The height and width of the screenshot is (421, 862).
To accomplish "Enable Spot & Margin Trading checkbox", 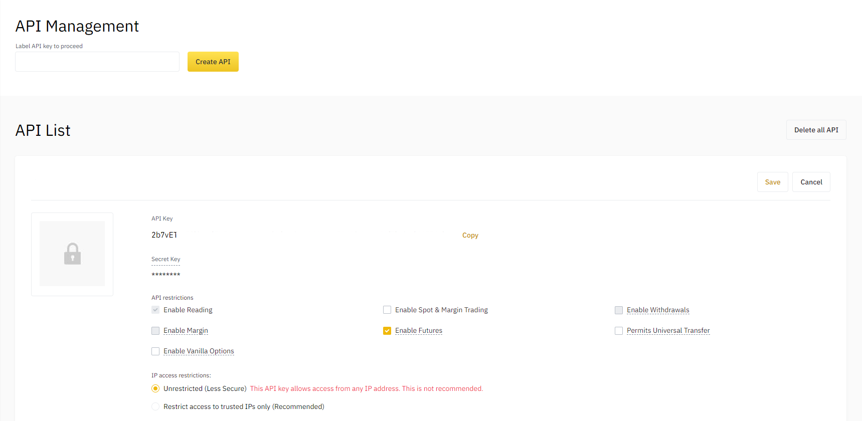I will (387, 310).
